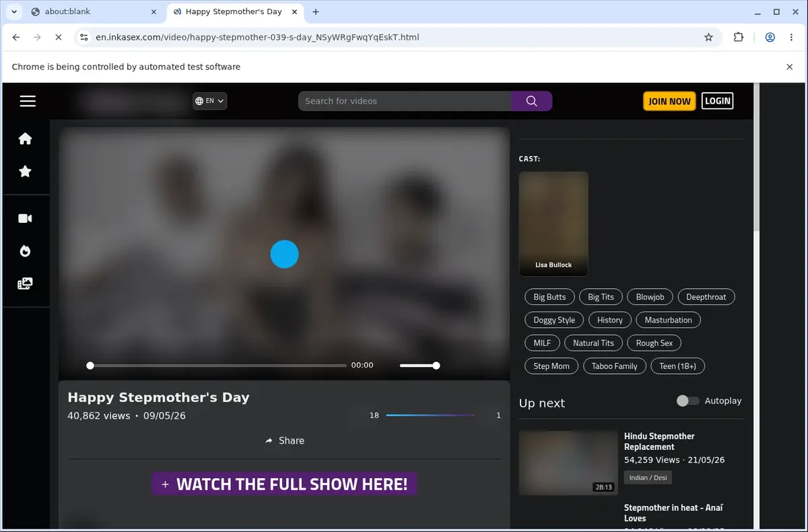Open the EN language dropdown
Screen dimensions: 808x532
209,101
